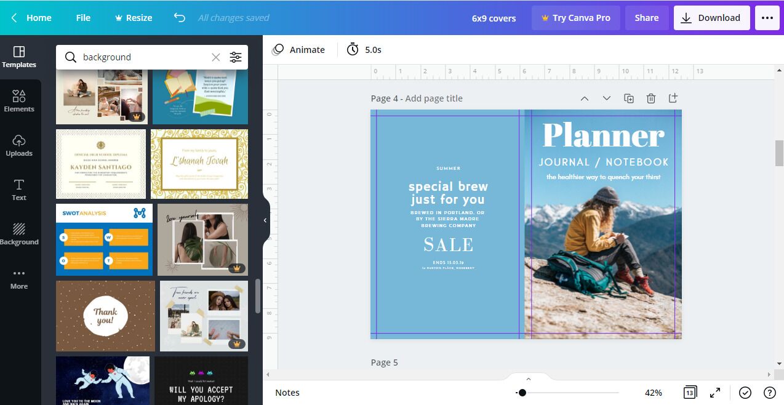Open the help question mark button
Image resolution: width=784 pixels, height=405 pixels.
(x=769, y=393)
